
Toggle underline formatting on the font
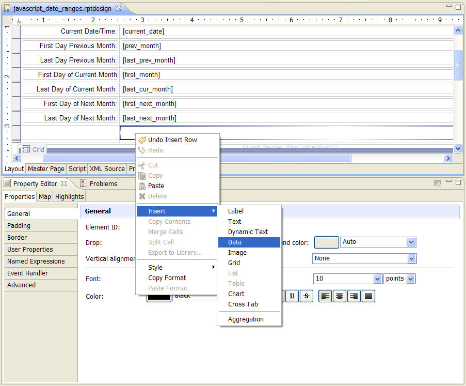click(x=292, y=296)
